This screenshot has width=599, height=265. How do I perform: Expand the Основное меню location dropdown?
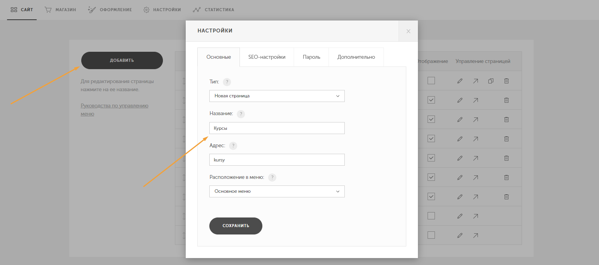(277, 191)
